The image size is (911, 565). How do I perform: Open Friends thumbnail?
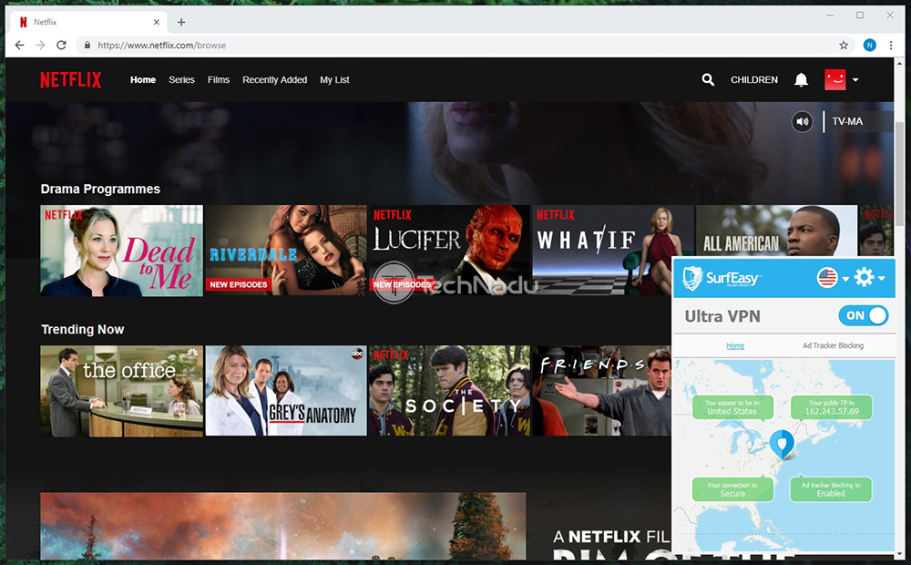(x=602, y=391)
